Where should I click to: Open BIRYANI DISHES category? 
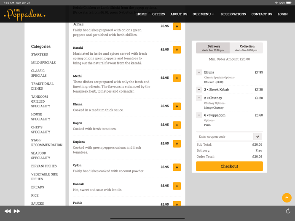coord(44,166)
